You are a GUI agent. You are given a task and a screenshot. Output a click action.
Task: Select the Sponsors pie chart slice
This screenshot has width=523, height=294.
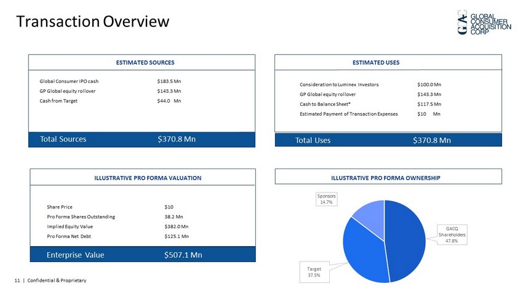pyautogui.click(x=370, y=215)
